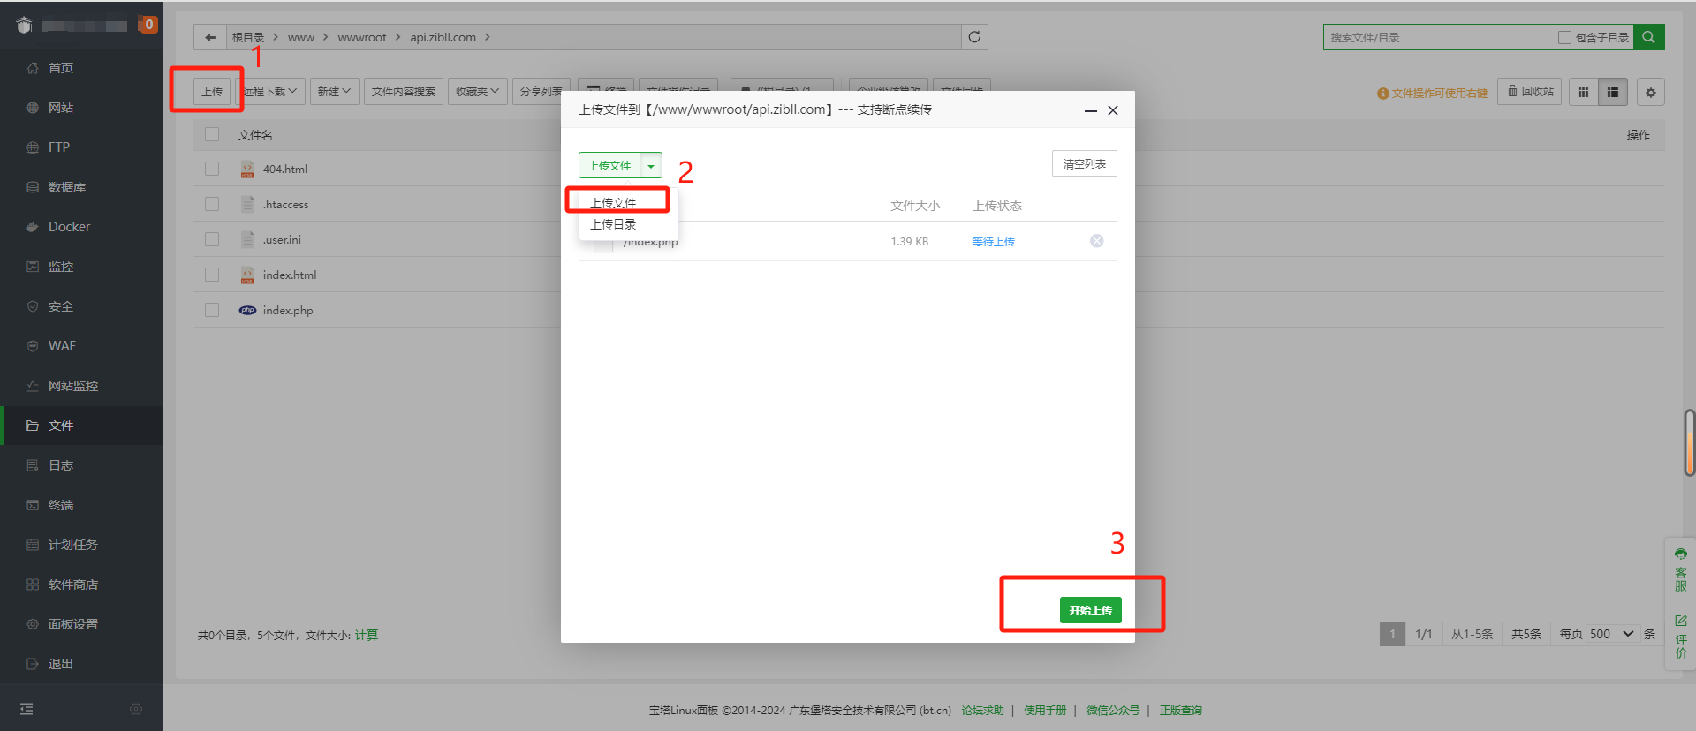Click the orange notification badge showing 0
Screen dimensions: 1696x731
click(x=148, y=25)
